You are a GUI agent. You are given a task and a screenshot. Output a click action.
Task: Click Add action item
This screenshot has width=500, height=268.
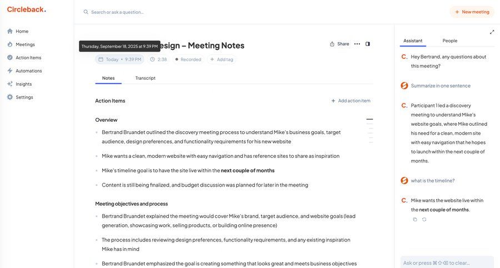[351, 101]
